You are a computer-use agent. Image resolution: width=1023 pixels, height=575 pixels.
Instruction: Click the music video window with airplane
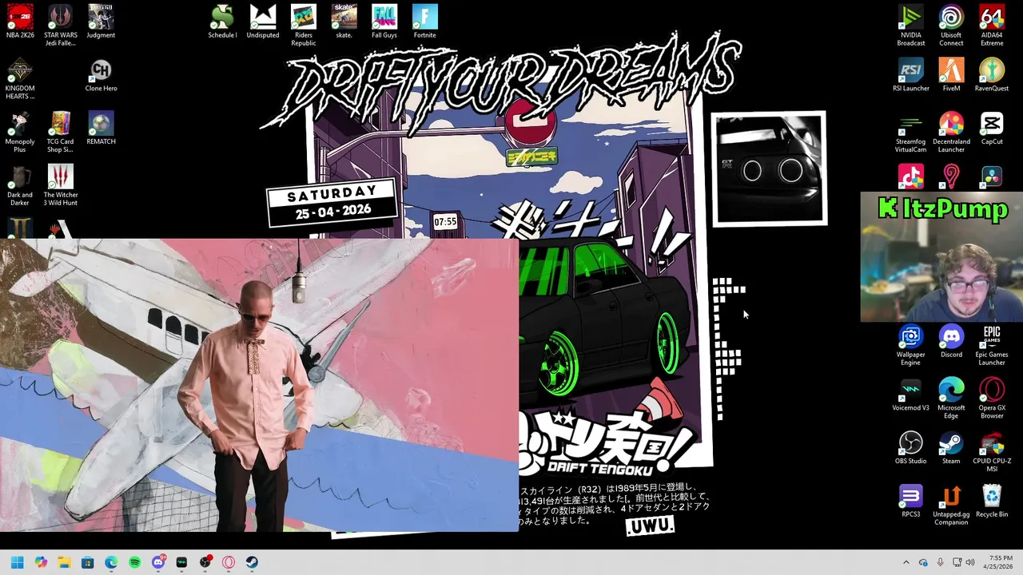(x=259, y=385)
